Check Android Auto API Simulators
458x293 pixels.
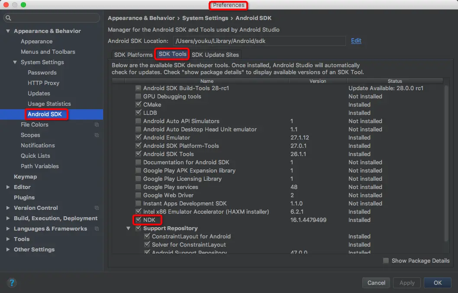138,121
